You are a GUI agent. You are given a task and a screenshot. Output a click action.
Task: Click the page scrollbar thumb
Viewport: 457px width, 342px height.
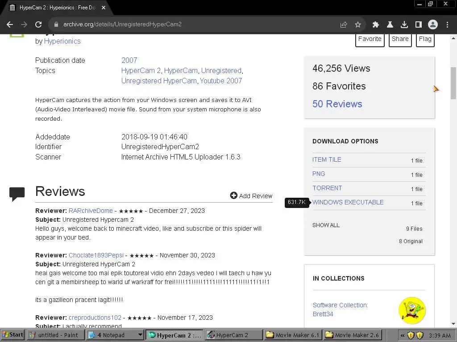pos(453,83)
